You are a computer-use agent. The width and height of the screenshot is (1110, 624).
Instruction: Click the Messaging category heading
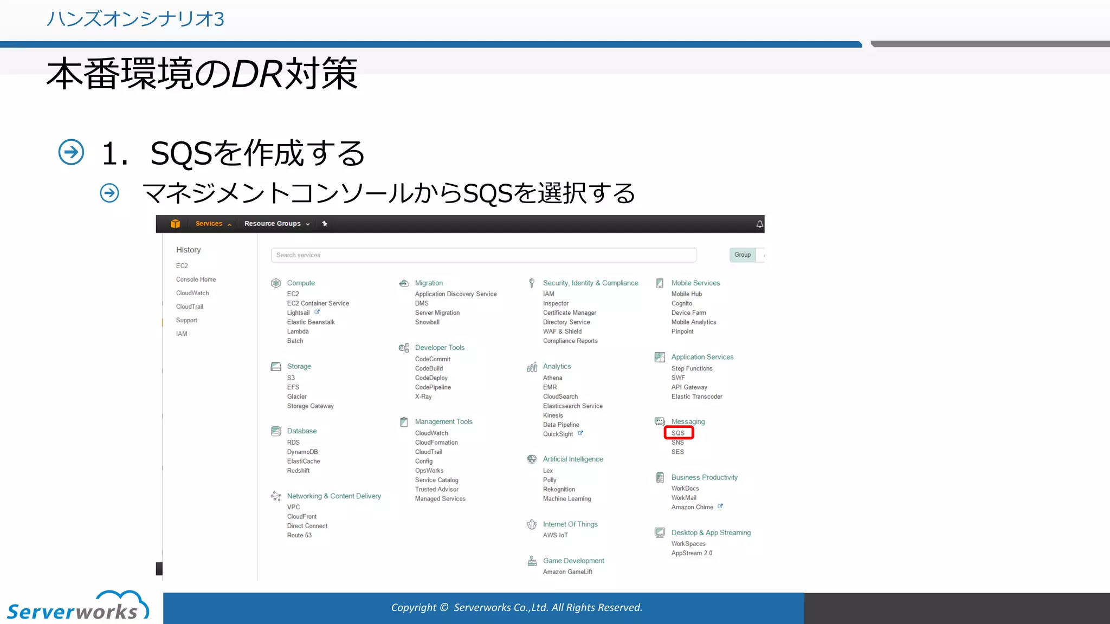[688, 422]
